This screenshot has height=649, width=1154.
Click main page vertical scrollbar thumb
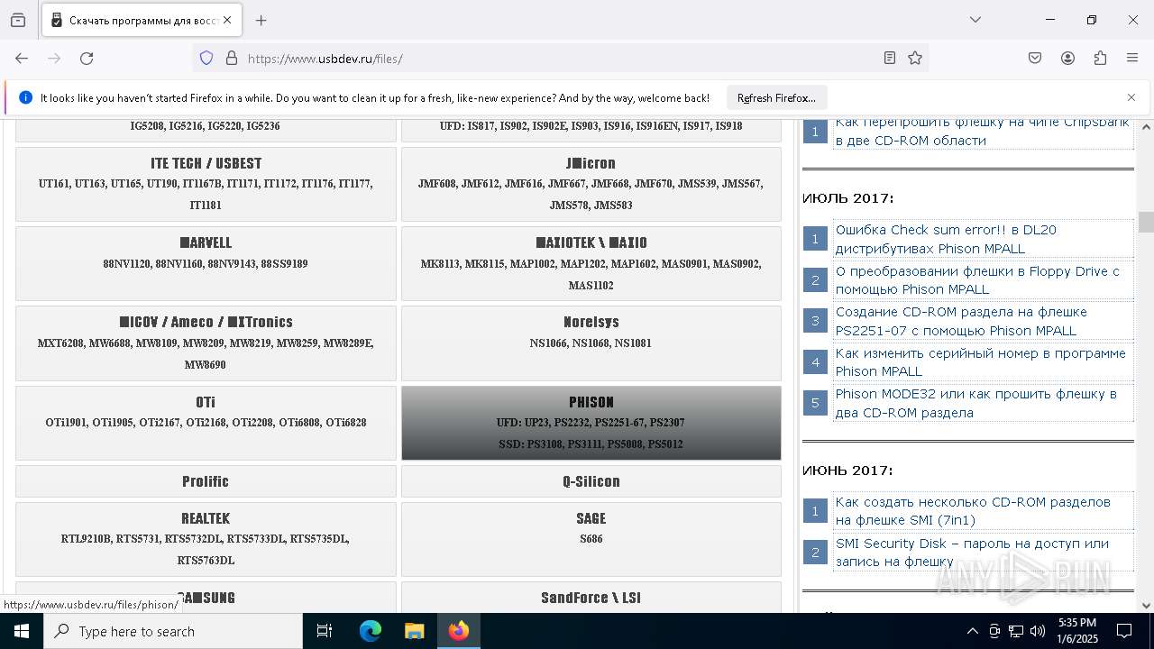1146,222
